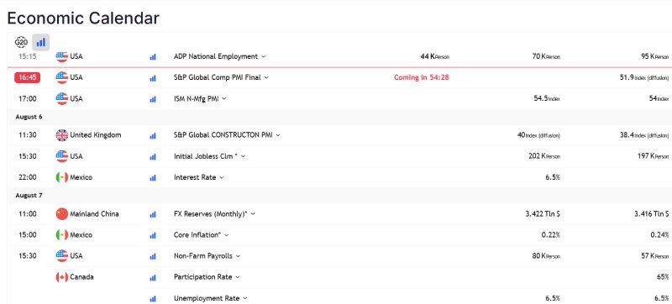Click importance bars icon for Initial Jobless Clm
This screenshot has height=304, width=672.
(153, 157)
